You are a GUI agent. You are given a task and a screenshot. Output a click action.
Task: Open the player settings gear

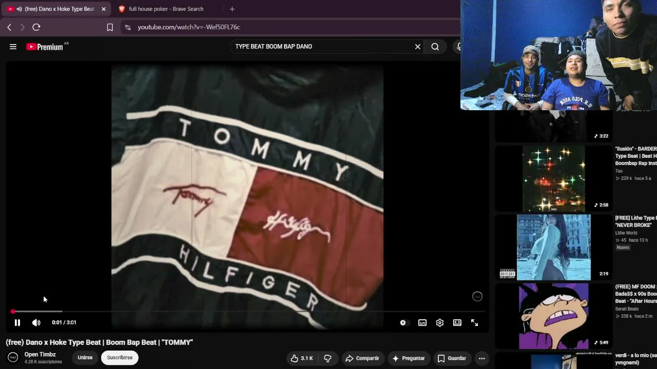pyautogui.click(x=440, y=322)
